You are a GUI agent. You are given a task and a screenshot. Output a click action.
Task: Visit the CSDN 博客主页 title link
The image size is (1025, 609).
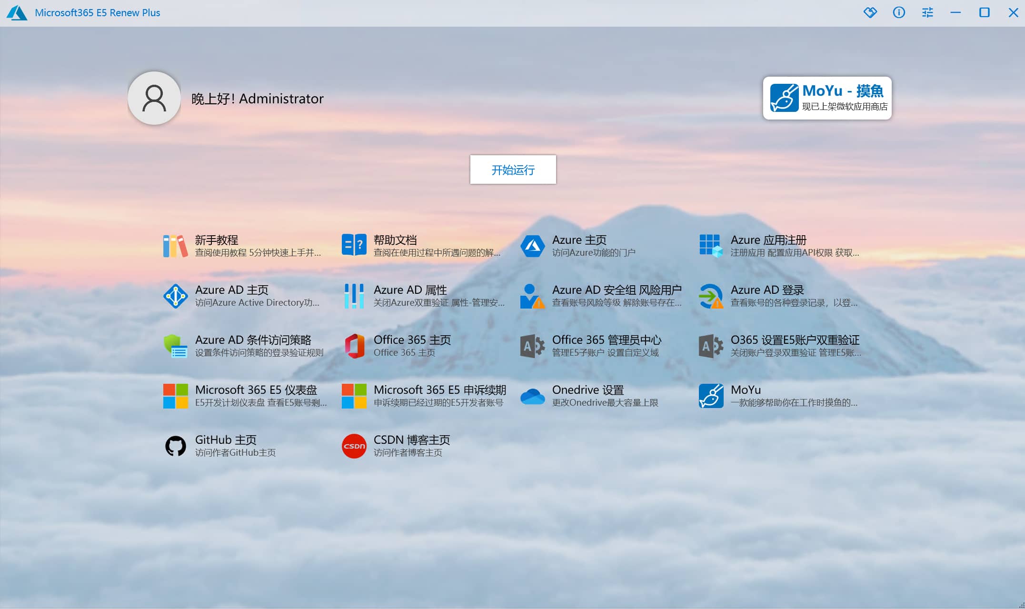point(412,440)
